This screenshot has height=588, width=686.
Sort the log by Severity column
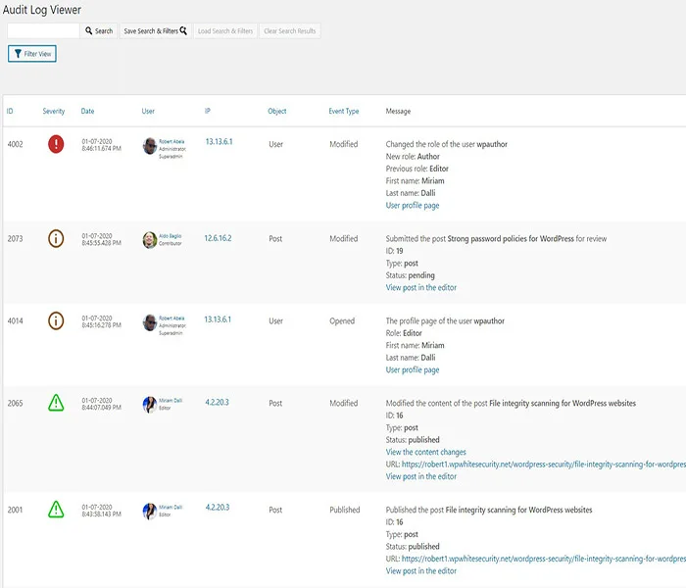point(54,112)
